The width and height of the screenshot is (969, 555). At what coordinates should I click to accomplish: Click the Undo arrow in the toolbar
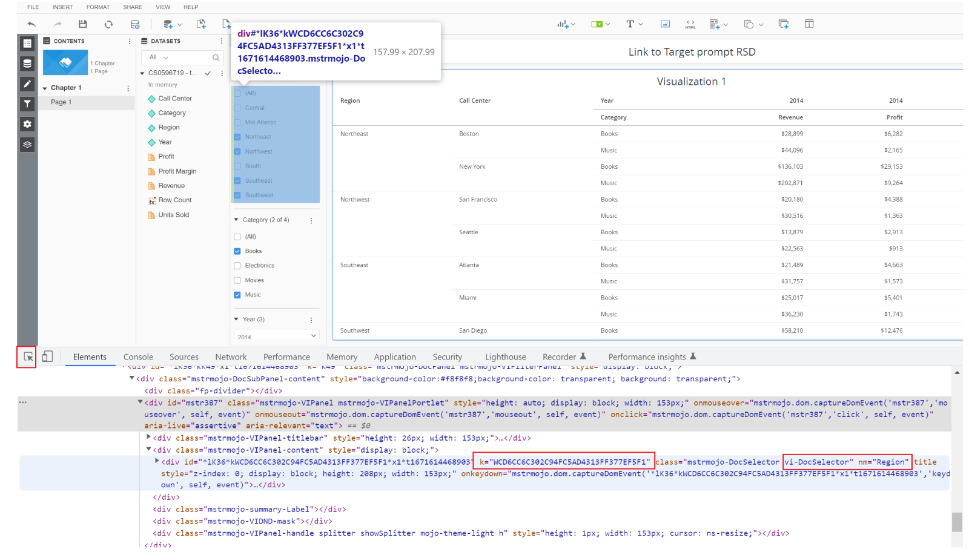(31, 24)
